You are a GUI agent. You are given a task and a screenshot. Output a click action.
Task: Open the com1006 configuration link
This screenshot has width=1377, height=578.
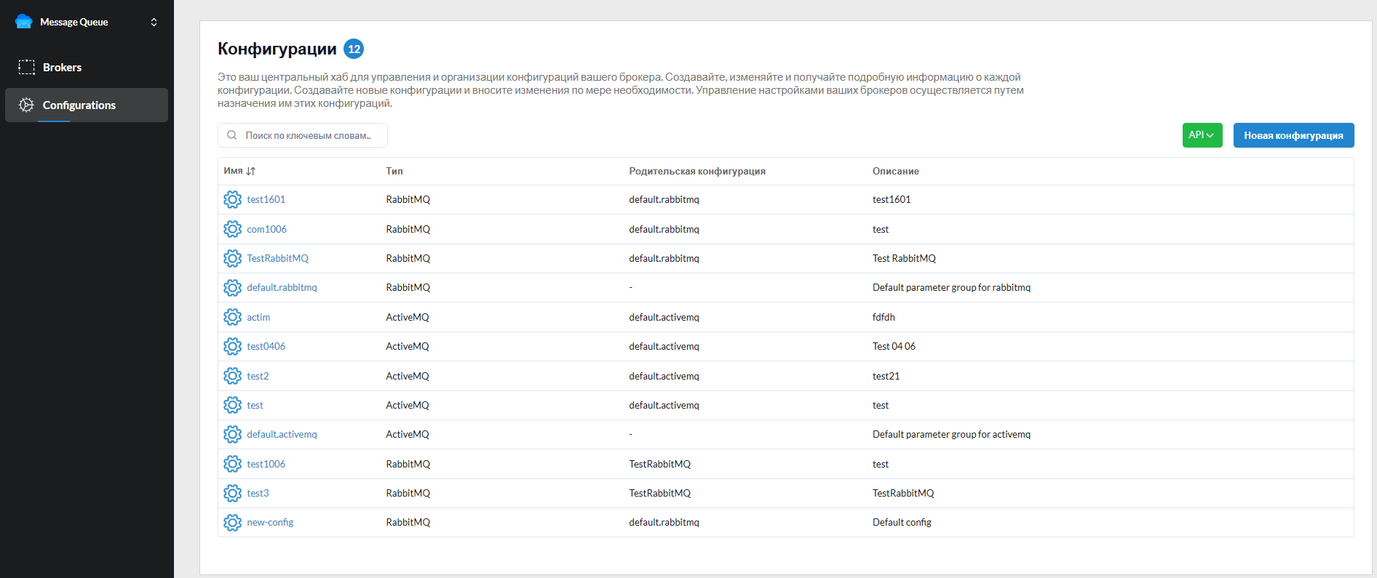pyautogui.click(x=266, y=229)
